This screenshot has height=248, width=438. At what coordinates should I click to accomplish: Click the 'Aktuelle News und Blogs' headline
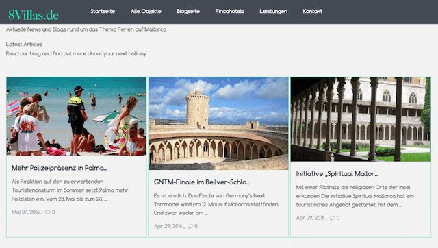86,29
